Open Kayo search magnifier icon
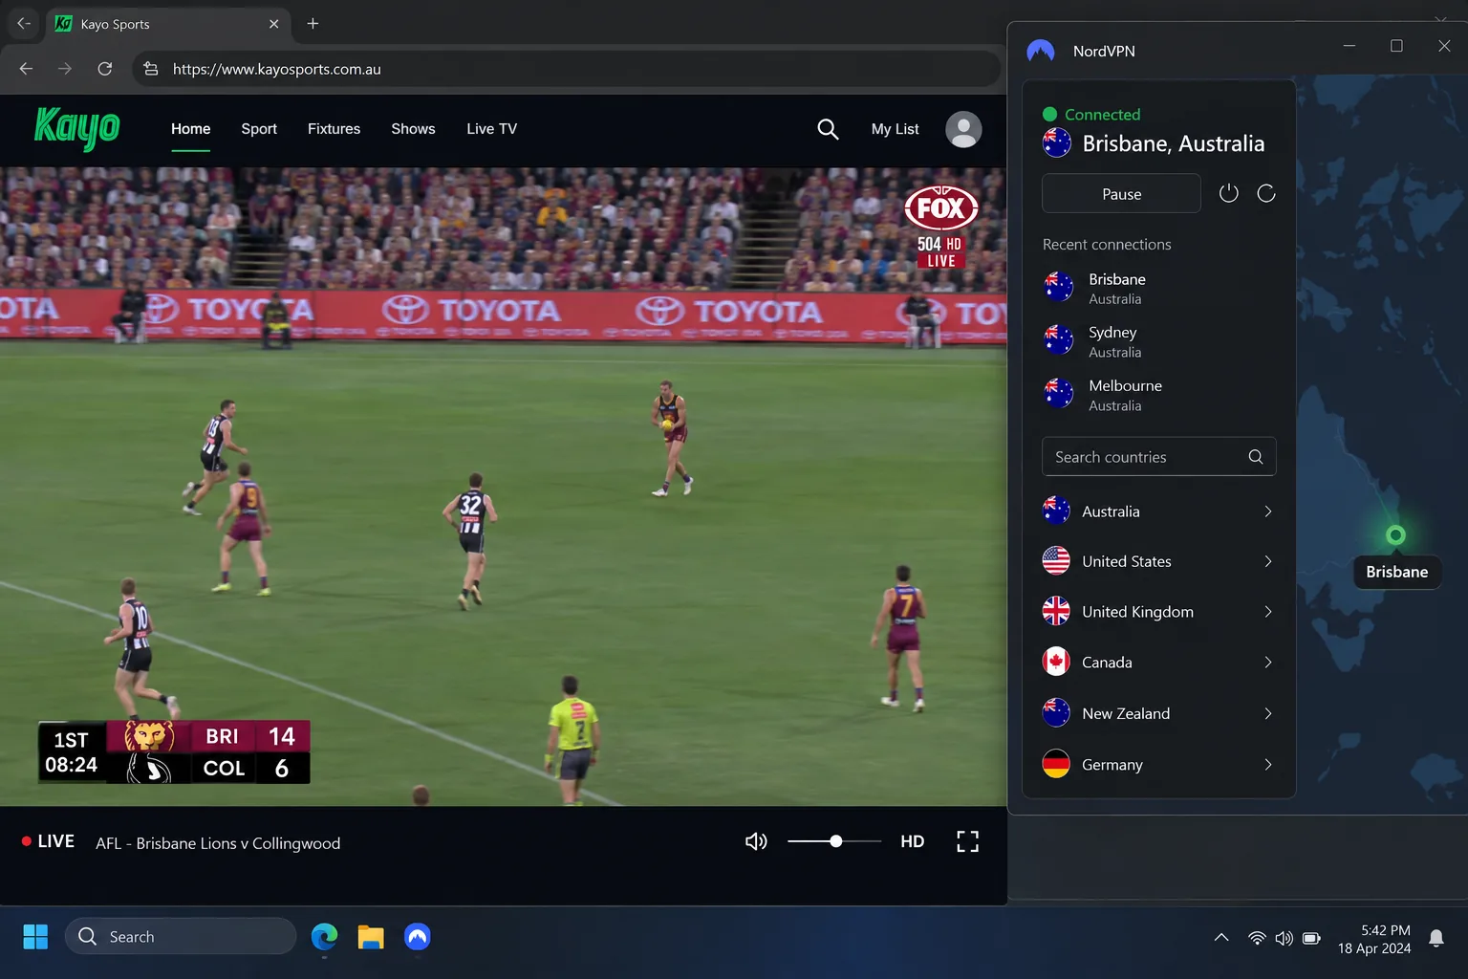1468x979 pixels. pyautogui.click(x=828, y=129)
